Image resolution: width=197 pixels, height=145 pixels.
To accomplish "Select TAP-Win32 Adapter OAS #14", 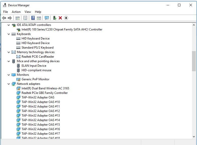I will pos(41,120).
